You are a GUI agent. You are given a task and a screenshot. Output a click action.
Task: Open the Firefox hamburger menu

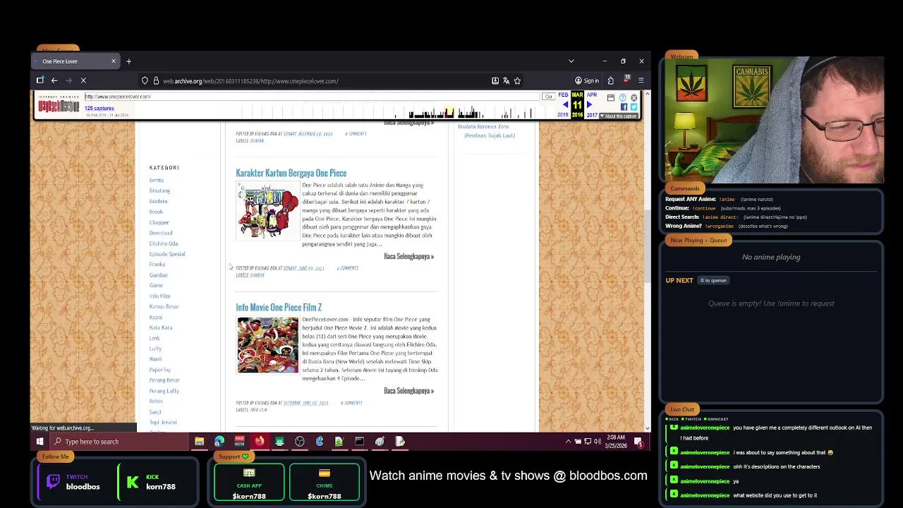(x=641, y=80)
